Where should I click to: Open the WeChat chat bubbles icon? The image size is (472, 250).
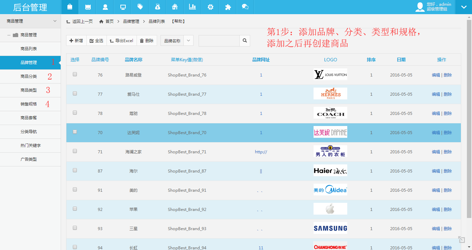coord(245,7)
